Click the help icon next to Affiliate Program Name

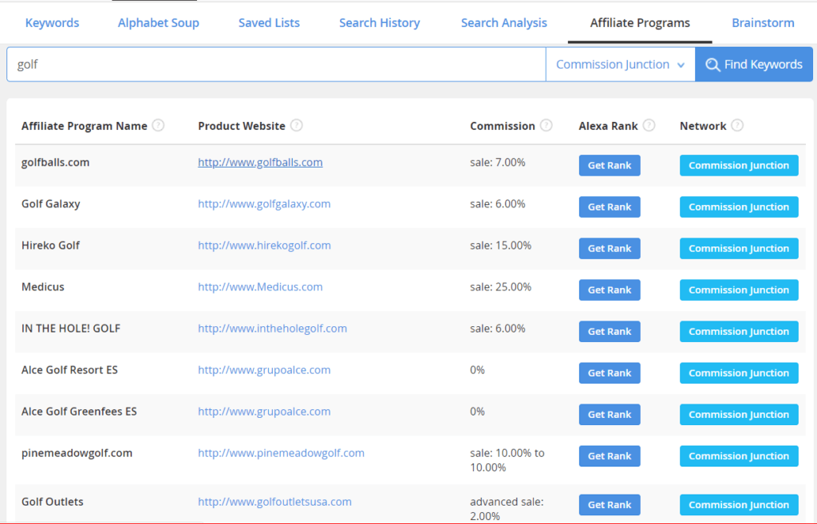click(158, 125)
